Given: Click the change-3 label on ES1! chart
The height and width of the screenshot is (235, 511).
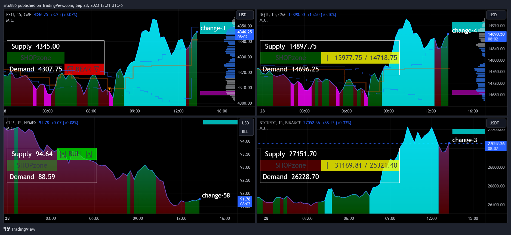Looking at the screenshot, I should pos(213,28).
